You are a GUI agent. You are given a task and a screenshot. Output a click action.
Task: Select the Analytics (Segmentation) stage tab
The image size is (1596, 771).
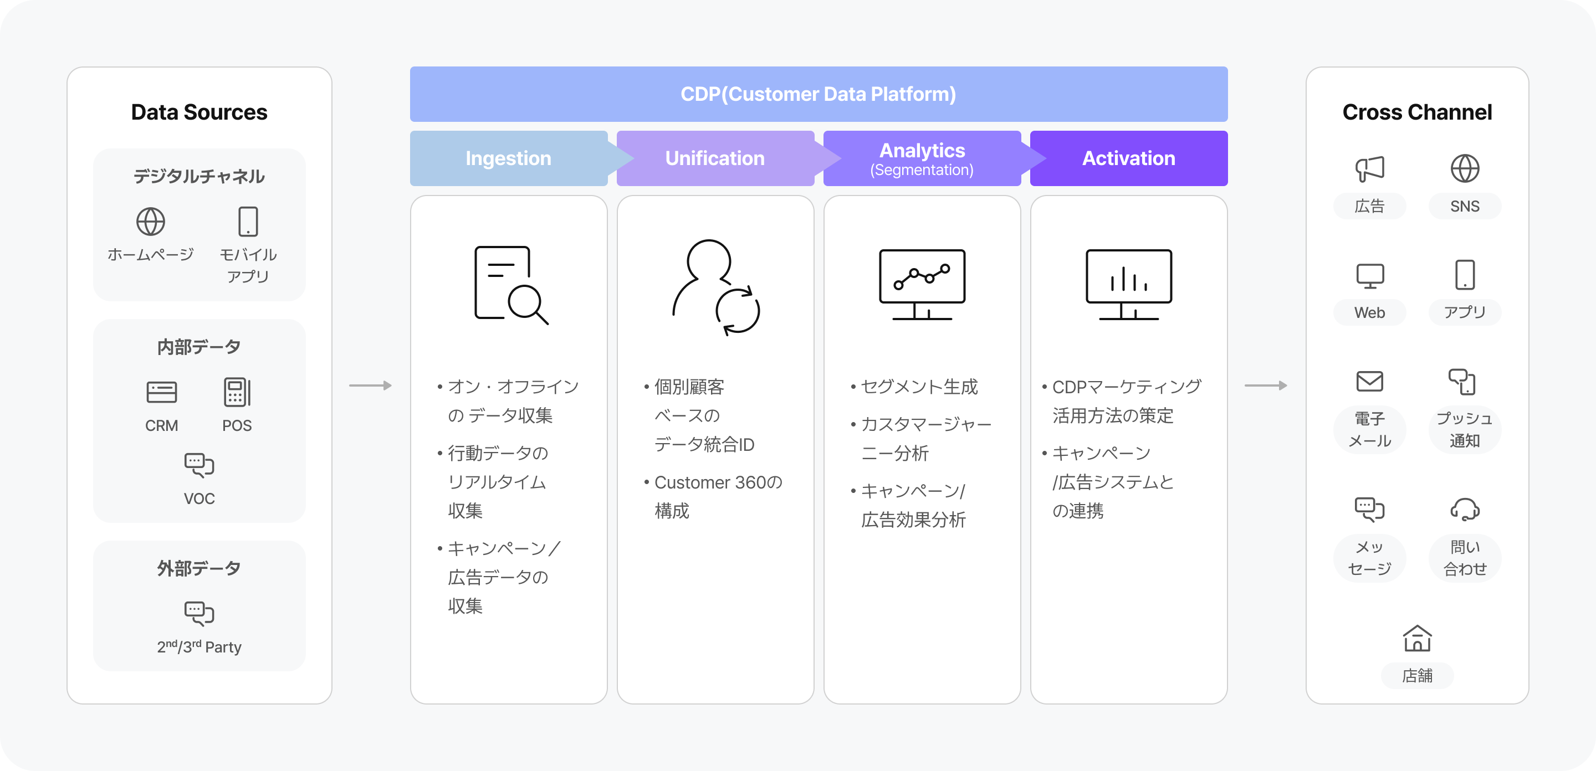[922, 158]
